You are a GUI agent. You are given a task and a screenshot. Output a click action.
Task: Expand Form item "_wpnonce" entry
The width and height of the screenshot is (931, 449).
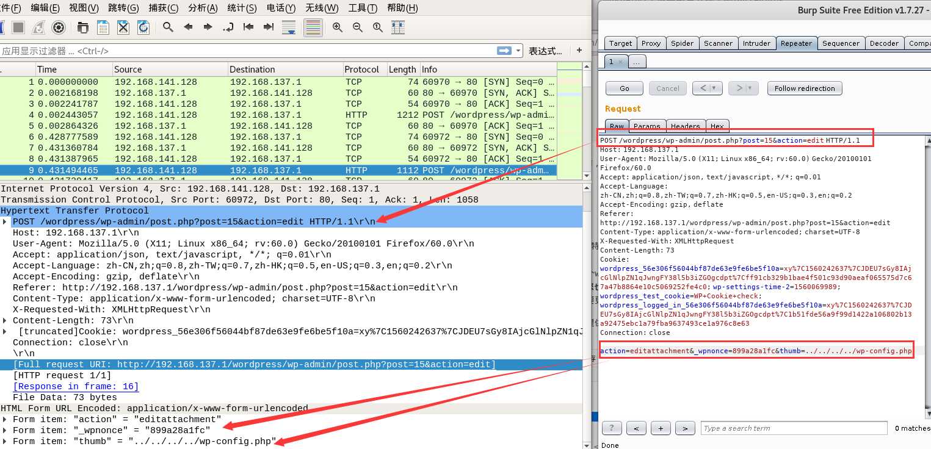5,430
